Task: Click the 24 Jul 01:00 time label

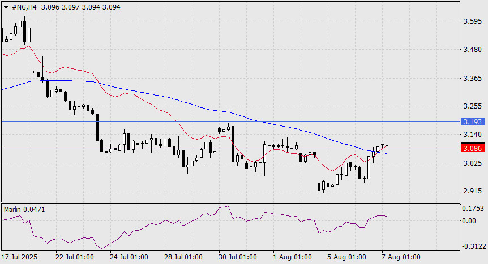Action: [129, 257]
